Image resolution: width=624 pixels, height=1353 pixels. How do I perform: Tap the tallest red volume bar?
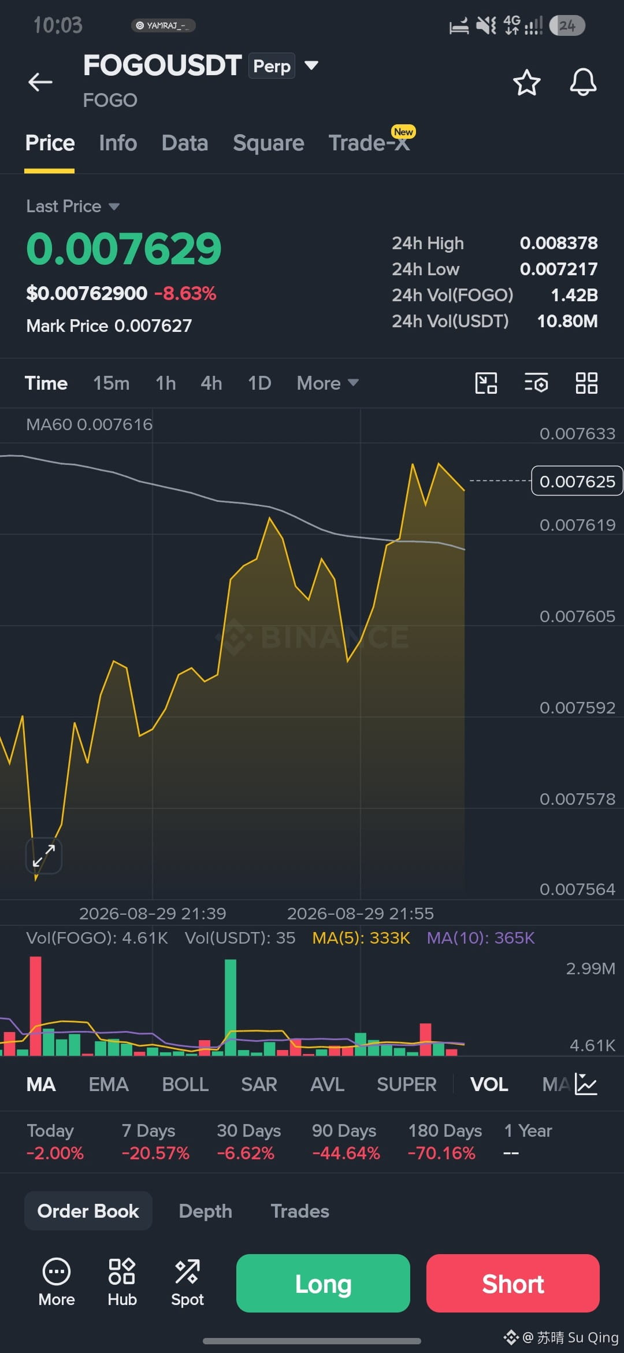pyautogui.click(x=36, y=1006)
